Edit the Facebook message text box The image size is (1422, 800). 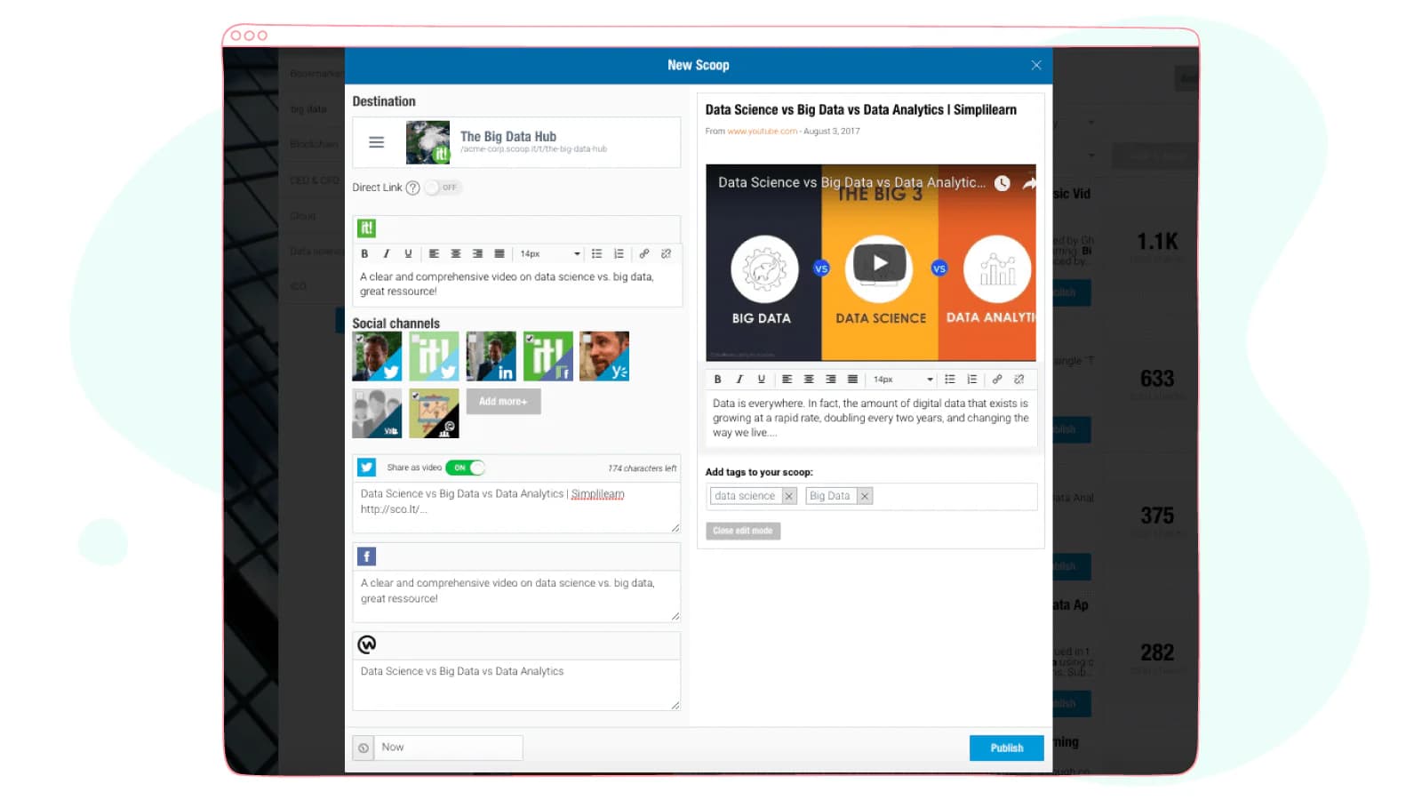click(x=516, y=596)
